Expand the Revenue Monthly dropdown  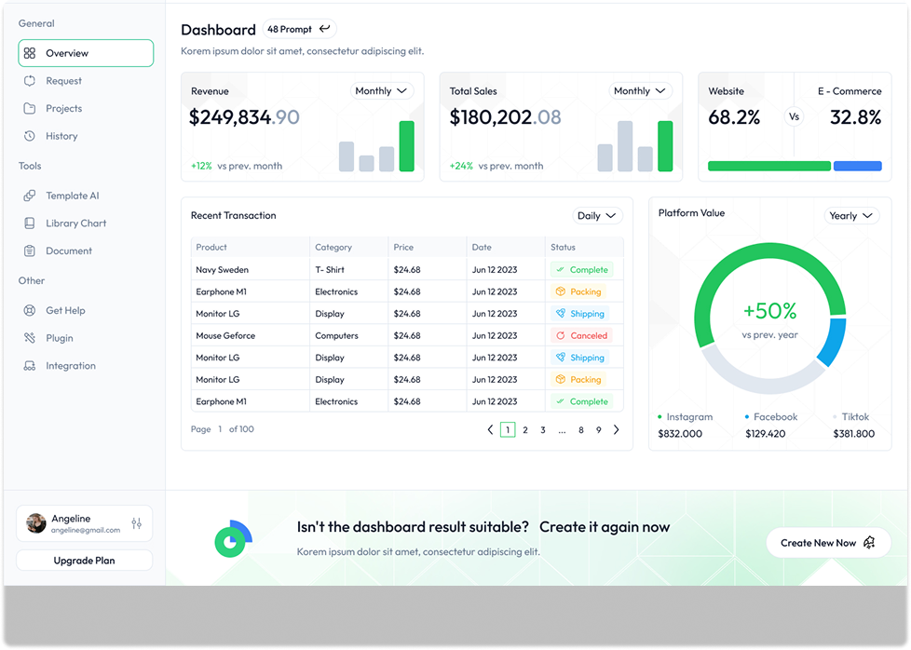point(382,91)
